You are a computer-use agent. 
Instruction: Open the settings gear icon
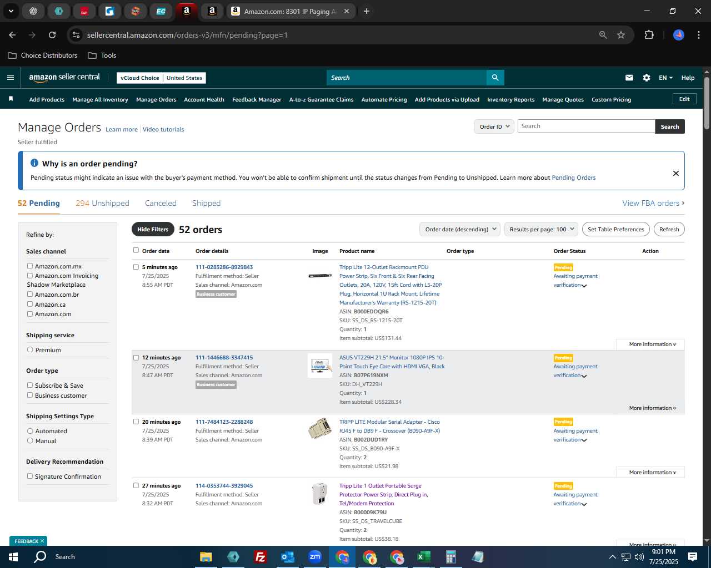(x=647, y=78)
